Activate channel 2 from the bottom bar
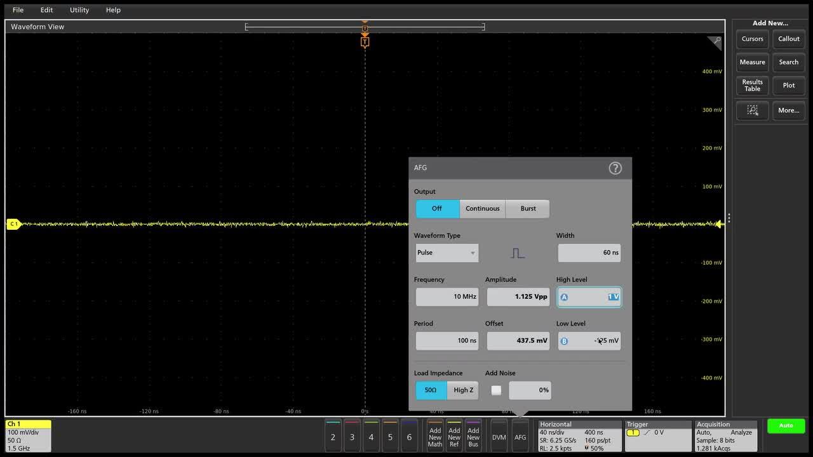Screen dimensions: 813x457 333,437
